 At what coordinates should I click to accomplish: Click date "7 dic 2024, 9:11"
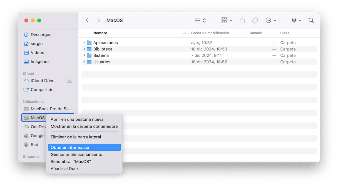(206, 55)
